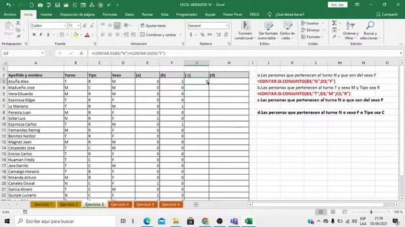Image resolution: width=405 pixels, height=227 pixels.
Task: Click the Undo arrow in quick access toolbar
Action: click(x=8, y=5)
